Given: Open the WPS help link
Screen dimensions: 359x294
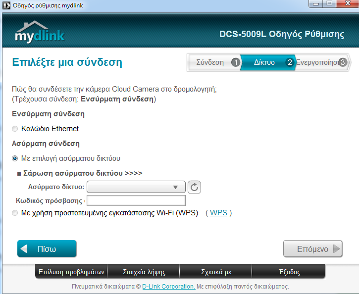Looking at the screenshot, I should [218, 213].
